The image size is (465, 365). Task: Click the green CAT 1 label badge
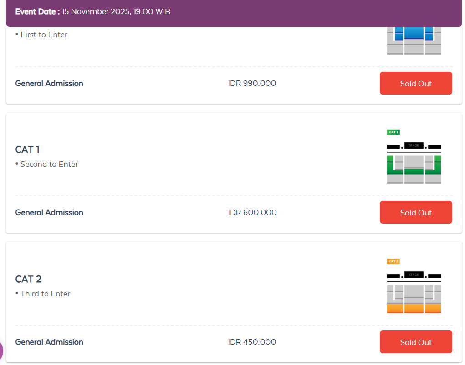coord(393,132)
